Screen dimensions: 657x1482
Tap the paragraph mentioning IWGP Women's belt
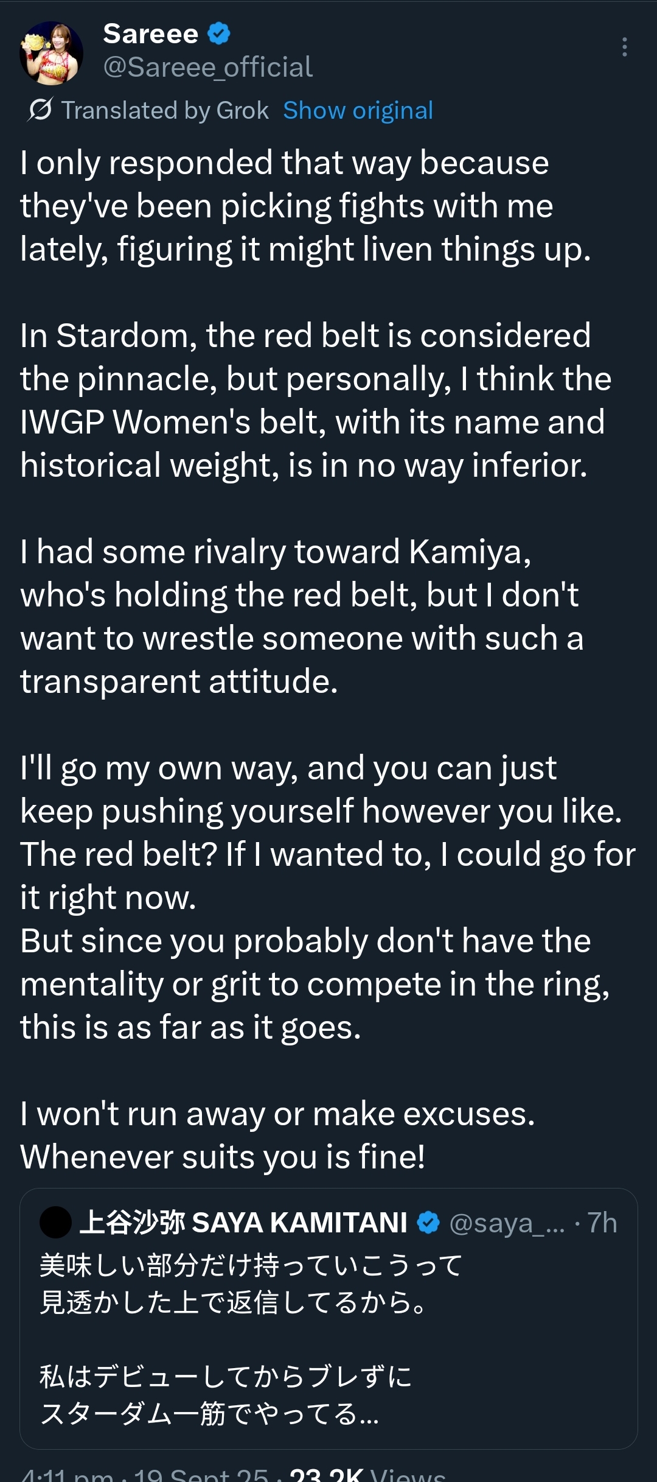click(x=316, y=400)
